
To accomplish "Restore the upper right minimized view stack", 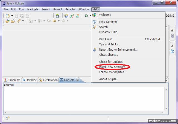I will point(172,31).
